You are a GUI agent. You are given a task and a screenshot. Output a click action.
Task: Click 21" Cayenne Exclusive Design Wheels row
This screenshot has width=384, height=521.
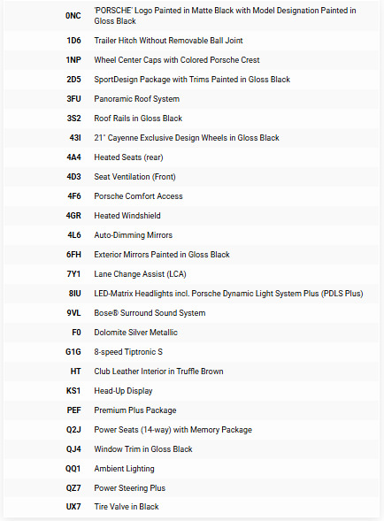(192, 138)
